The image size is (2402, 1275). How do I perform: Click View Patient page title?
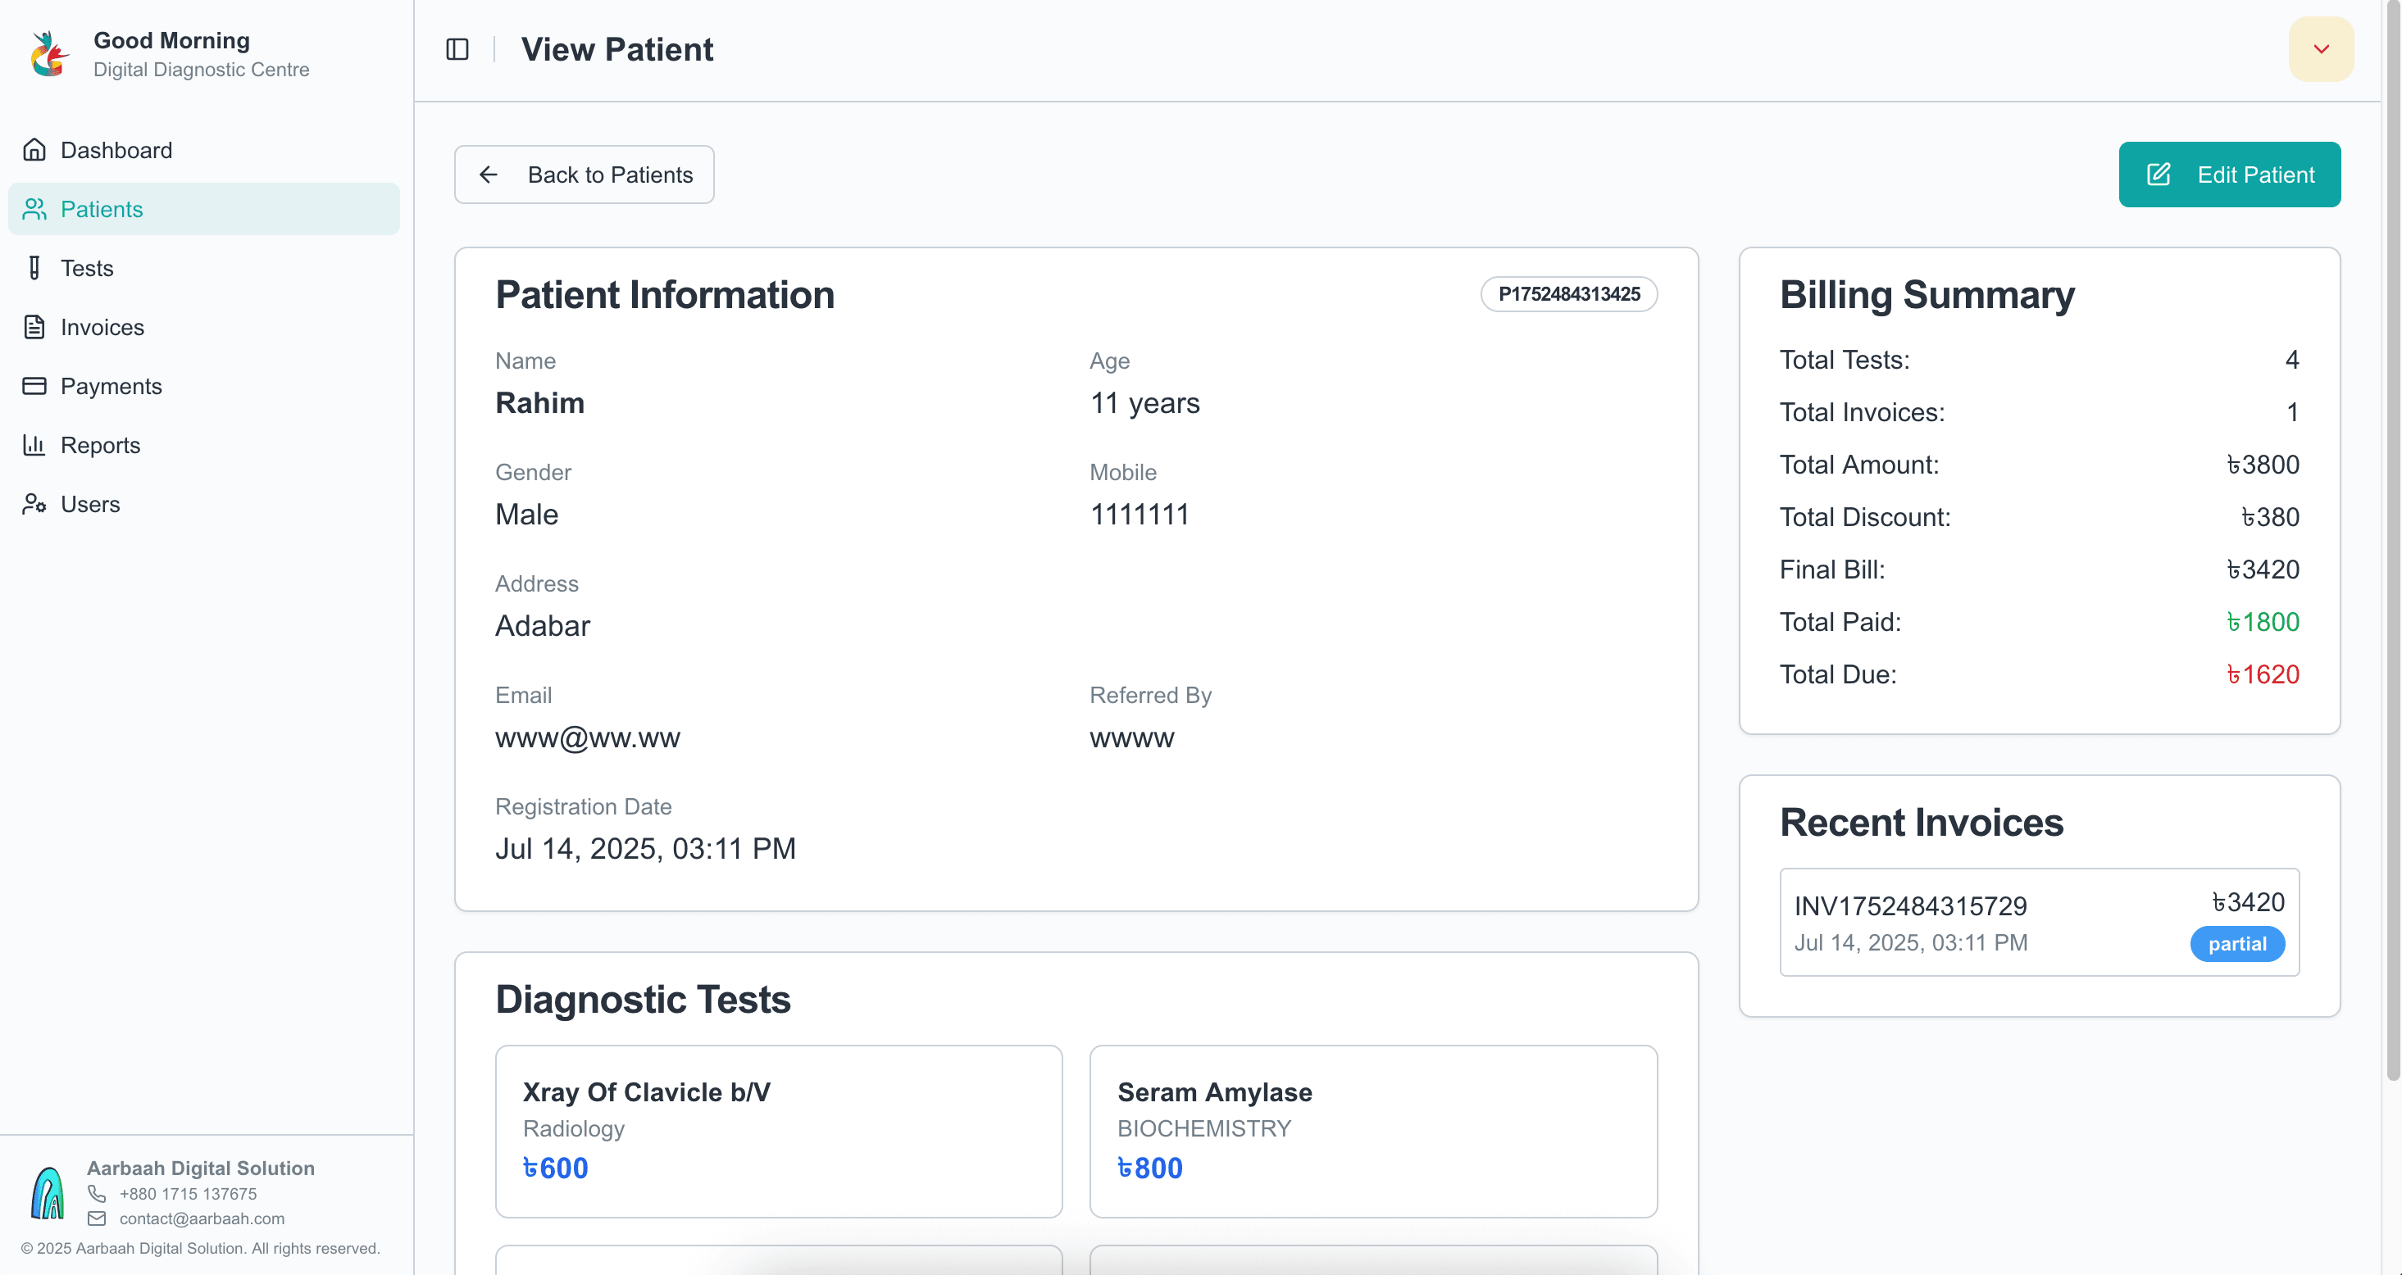coord(617,49)
